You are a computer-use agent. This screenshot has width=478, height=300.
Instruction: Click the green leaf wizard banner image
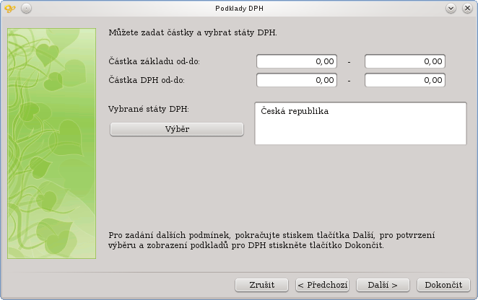click(x=51, y=144)
